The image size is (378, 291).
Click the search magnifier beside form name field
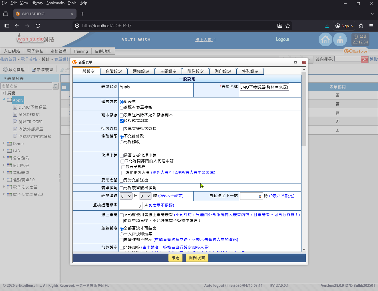pyautogui.click(x=55, y=86)
